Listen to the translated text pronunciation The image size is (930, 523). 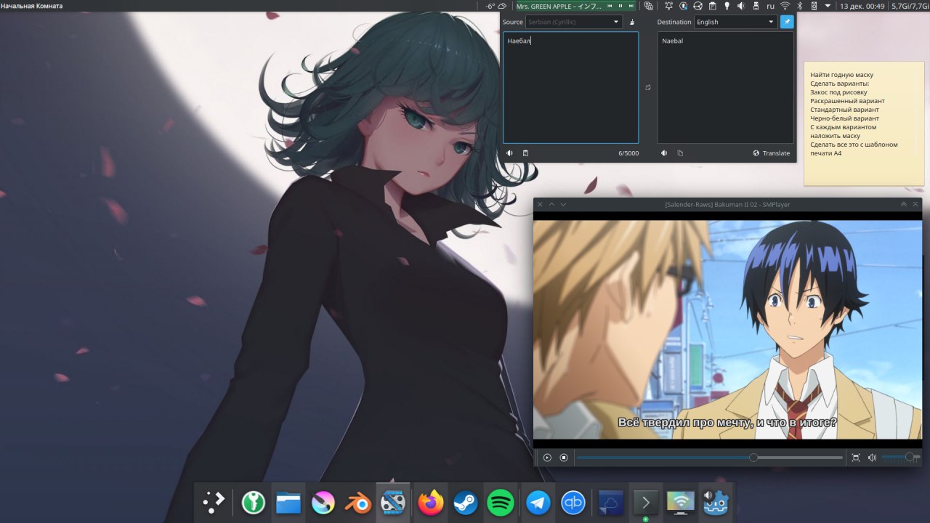tap(664, 153)
